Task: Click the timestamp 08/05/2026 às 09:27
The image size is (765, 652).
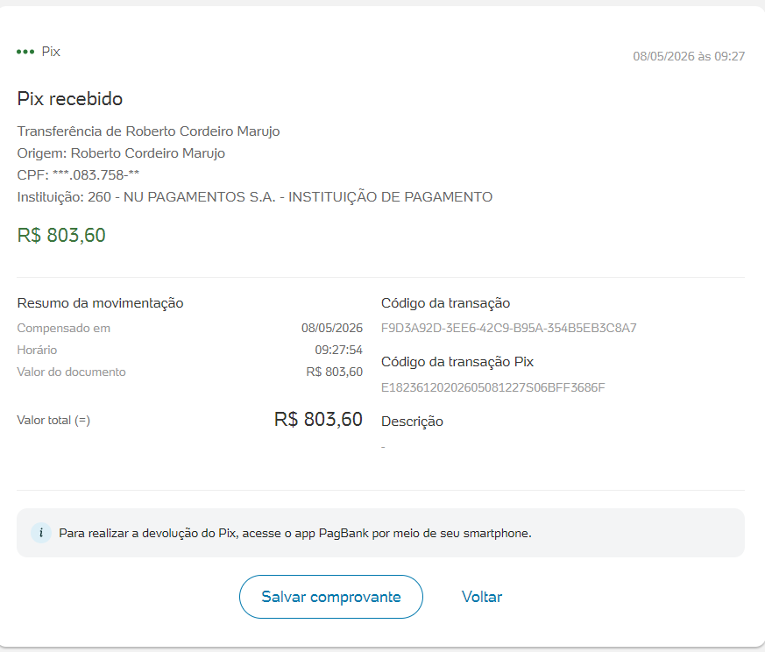Action: (689, 57)
